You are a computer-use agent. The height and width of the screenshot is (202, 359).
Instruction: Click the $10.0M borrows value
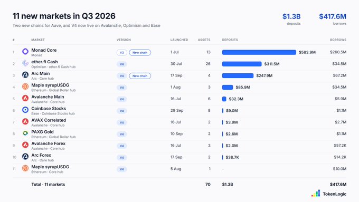[x=339, y=169]
